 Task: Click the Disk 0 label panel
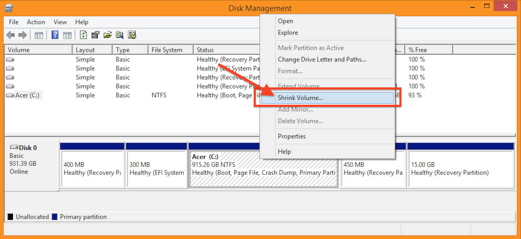coord(32,165)
